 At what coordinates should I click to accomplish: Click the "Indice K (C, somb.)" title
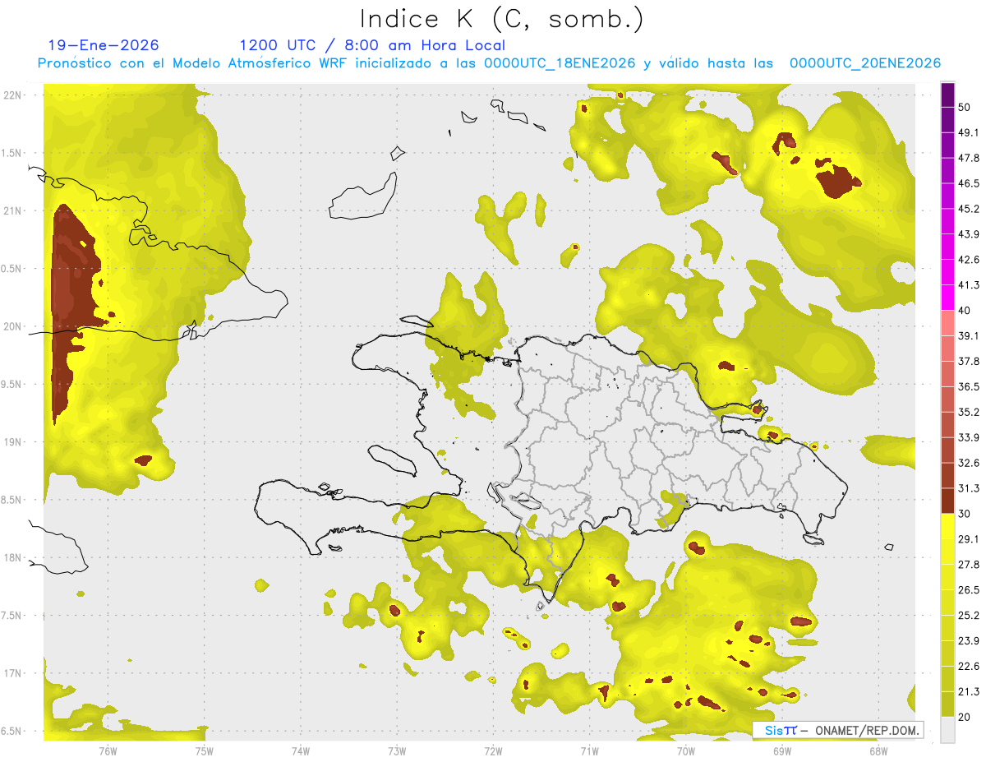point(502,19)
